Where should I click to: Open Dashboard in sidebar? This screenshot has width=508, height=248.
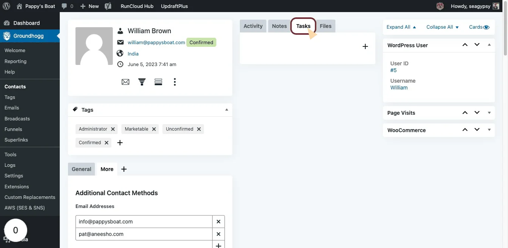click(30, 23)
